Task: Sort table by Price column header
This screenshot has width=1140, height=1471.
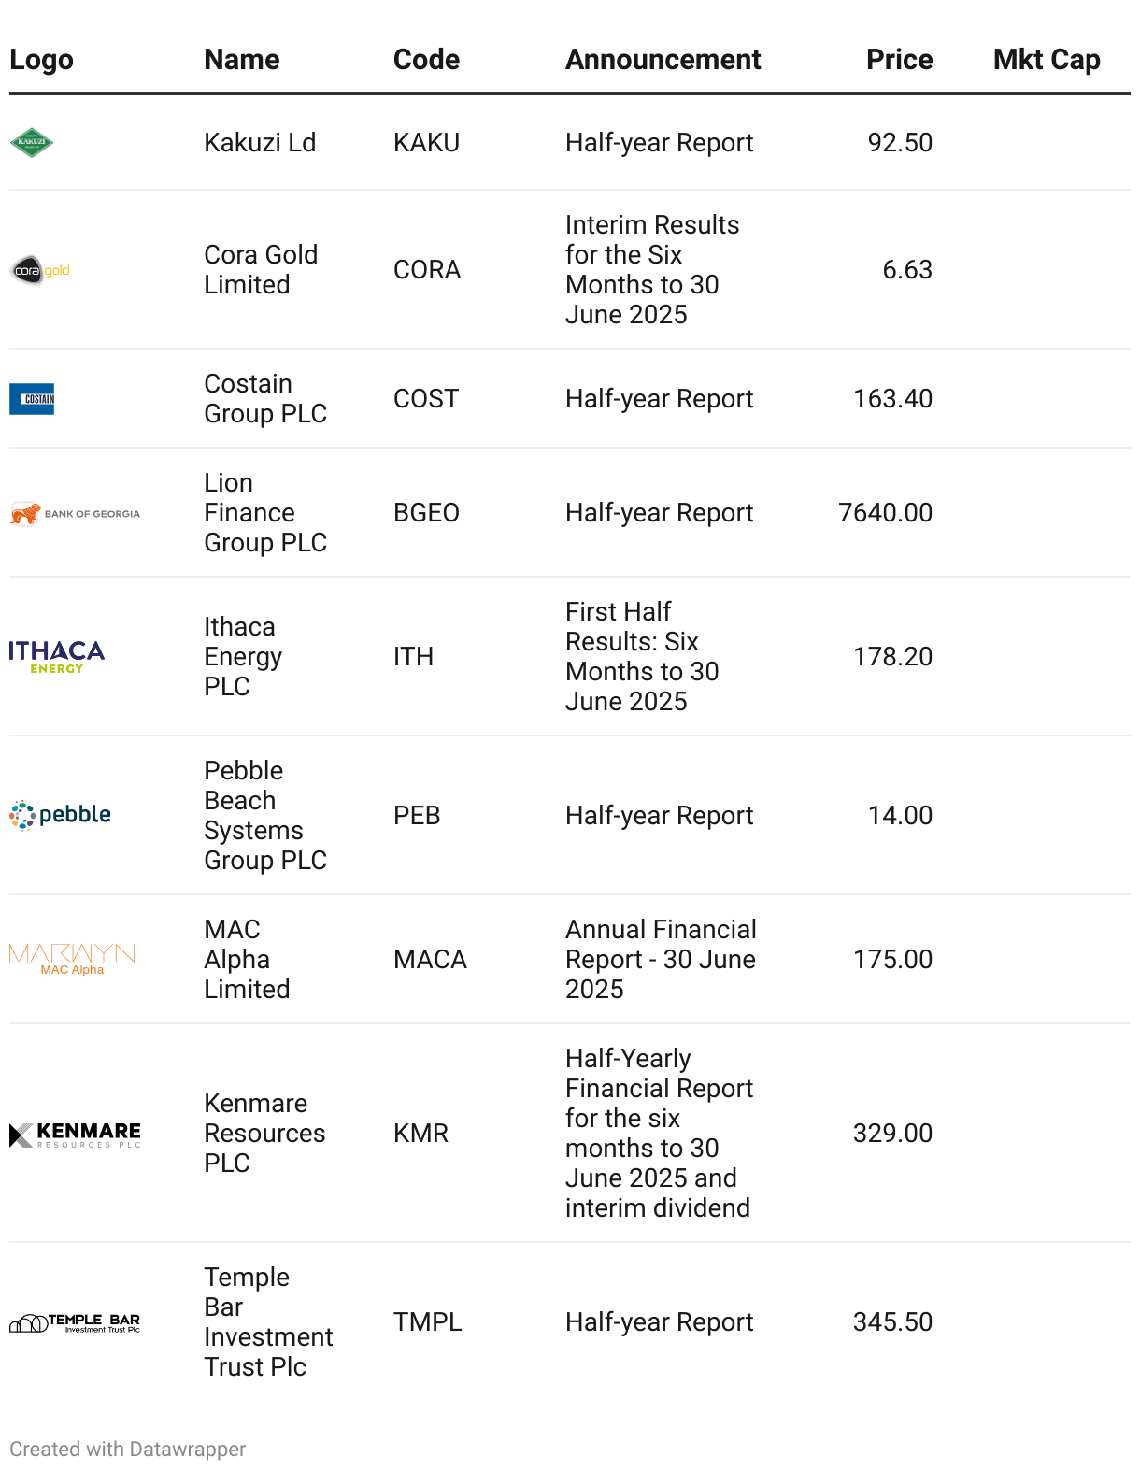Action: [899, 60]
